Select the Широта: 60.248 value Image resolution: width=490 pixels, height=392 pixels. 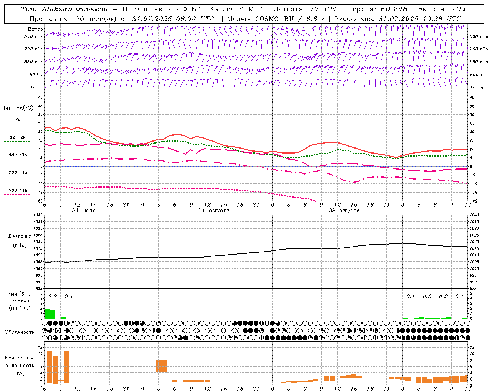377,9
